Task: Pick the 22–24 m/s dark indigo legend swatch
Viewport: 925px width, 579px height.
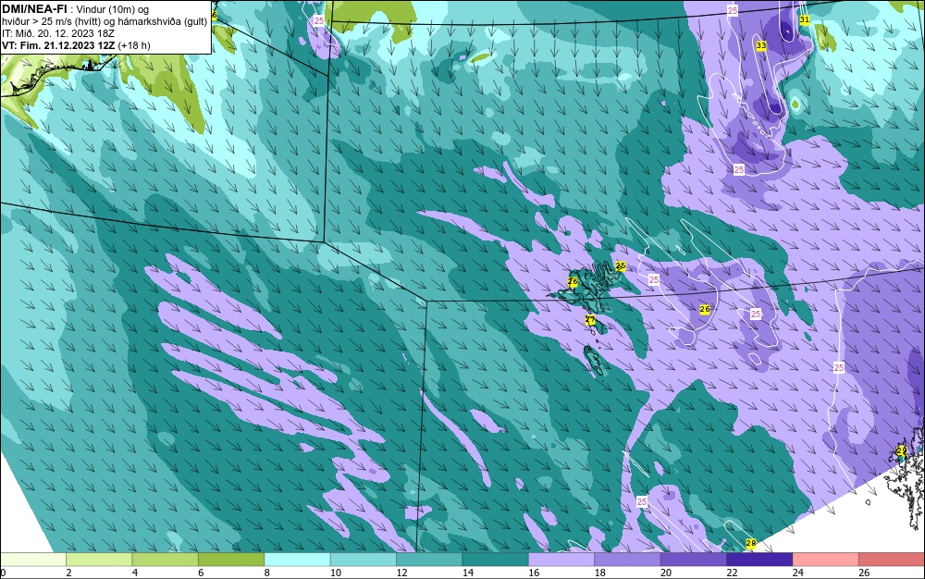Action: coord(759,560)
